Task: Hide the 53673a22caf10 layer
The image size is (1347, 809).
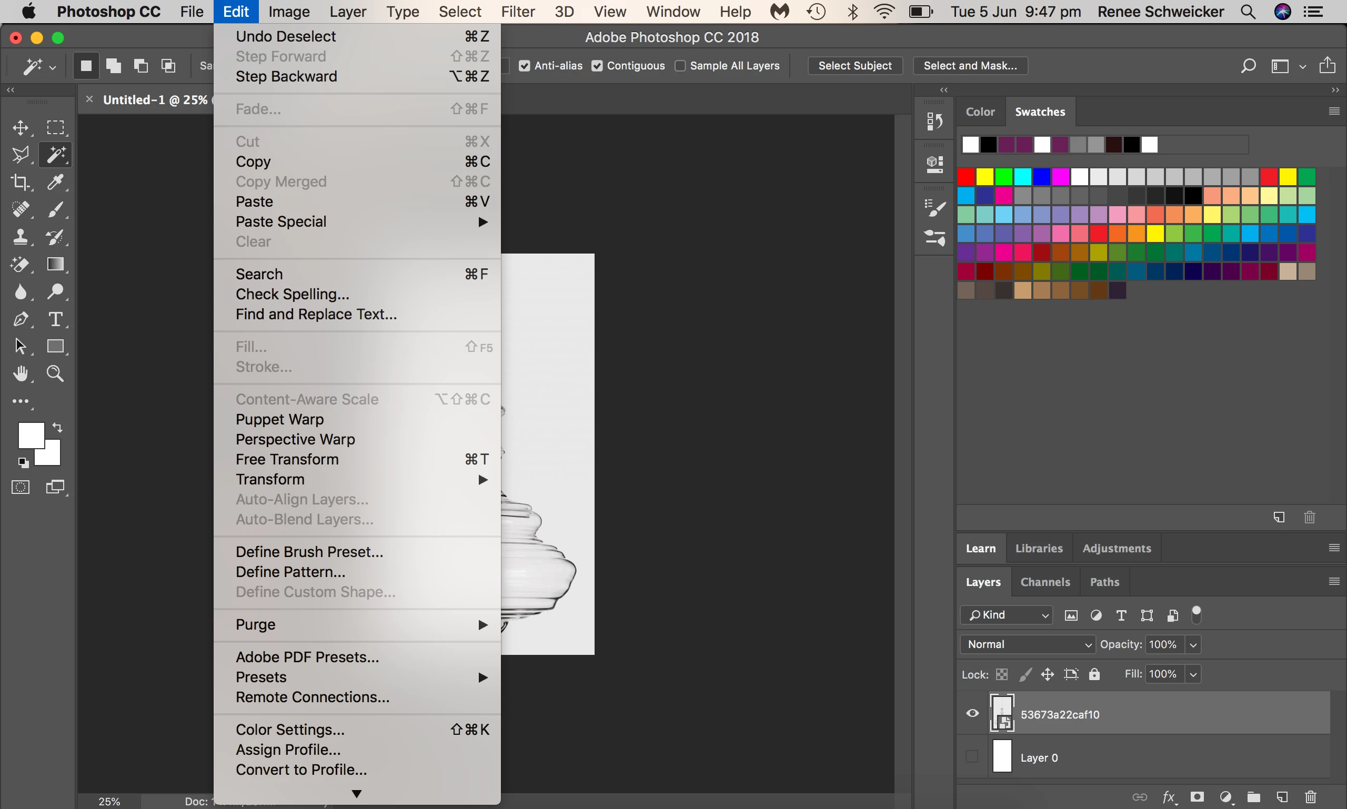Action: click(x=972, y=714)
